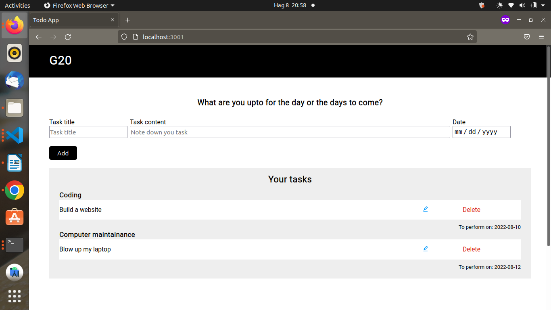
Task: Close the Todo App tab
Action: (113, 20)
